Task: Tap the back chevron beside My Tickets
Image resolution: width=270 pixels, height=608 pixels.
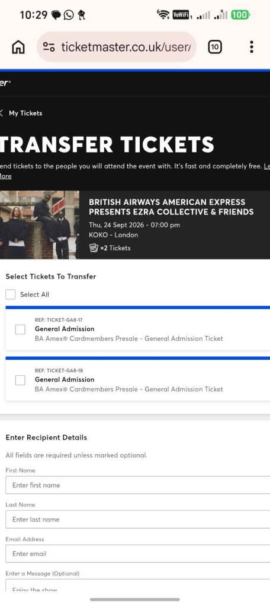Action: pyautogui.click(x=2, y=113)
